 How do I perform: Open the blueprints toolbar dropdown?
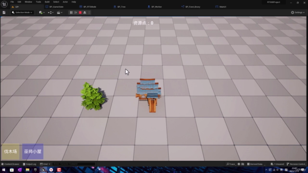coord(51,12)
